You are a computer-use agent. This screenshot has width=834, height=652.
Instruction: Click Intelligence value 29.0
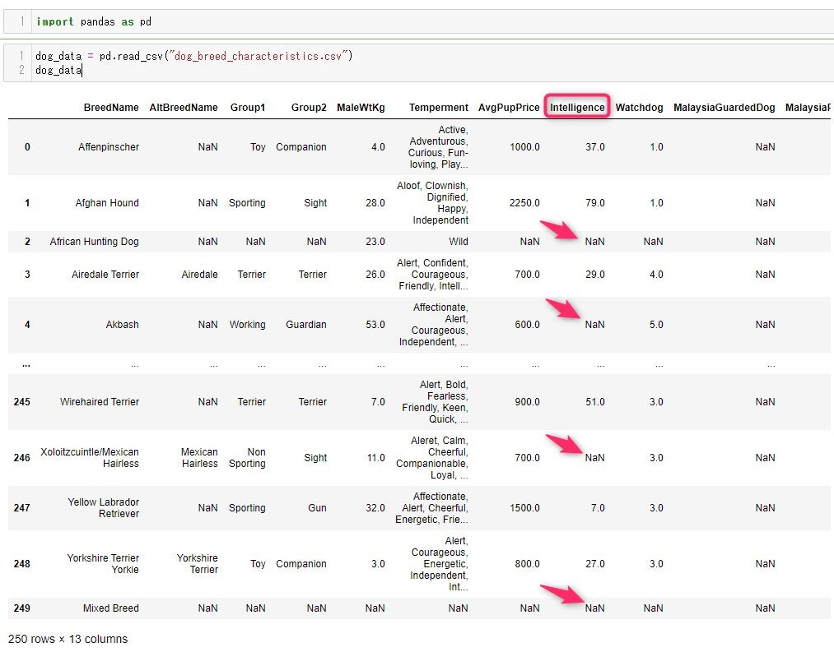coord(595,275)
